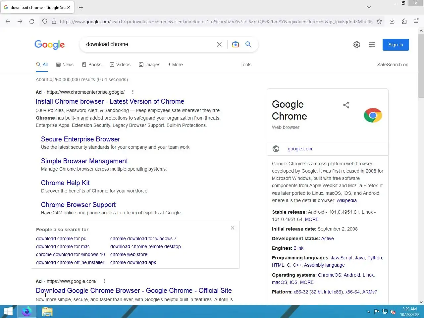The width and height of the screenshot is (424, 318).
Task: Open the Chrome Browser Support link
Action: [78, 205]
